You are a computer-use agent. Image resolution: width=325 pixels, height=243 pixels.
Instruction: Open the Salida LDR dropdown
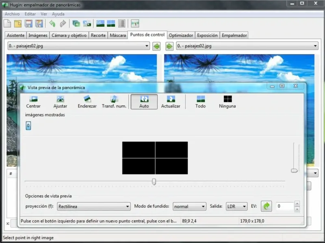tap(236, 207)
